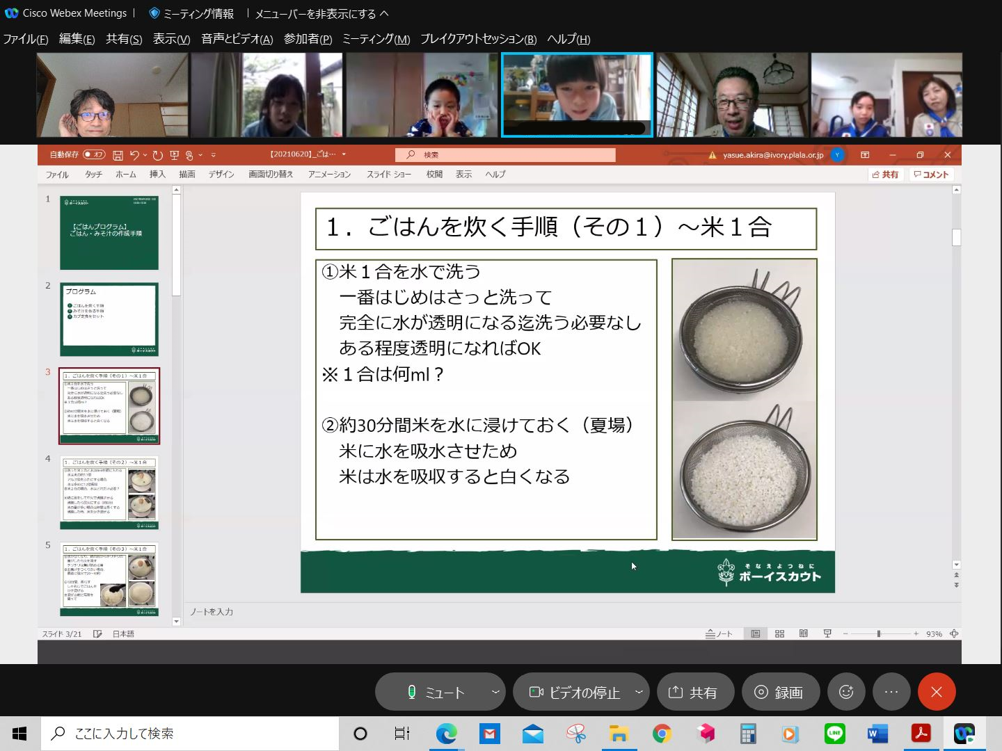
Task: Click in PowerPoint 検索 search box
Action: pyautogui.click(x=505, y=154)
